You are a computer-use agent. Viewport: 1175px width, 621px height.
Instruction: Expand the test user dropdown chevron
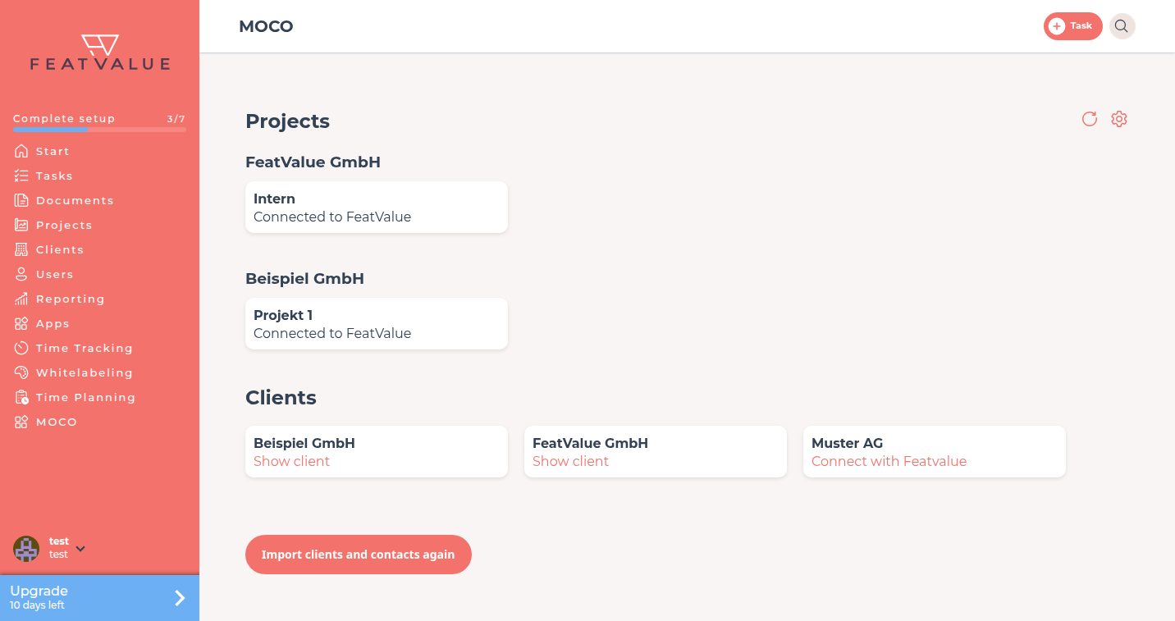pos(80,549)
